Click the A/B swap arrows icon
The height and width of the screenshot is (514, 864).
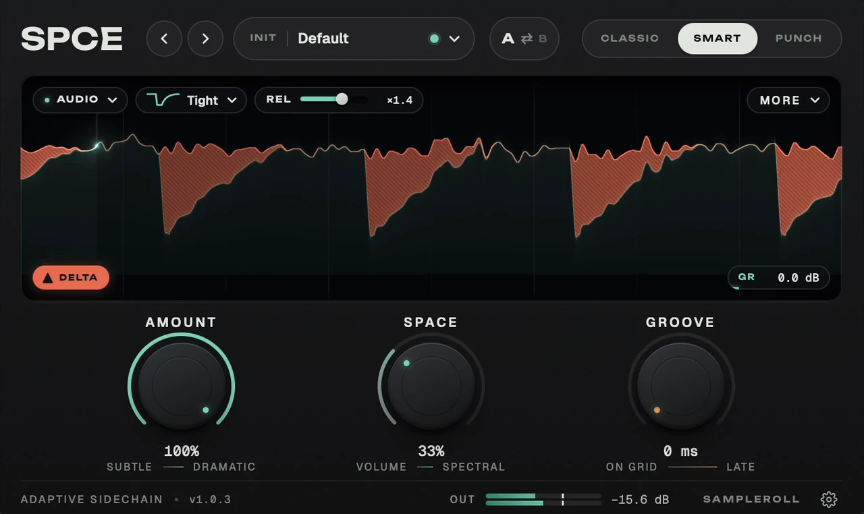[526, 38]
